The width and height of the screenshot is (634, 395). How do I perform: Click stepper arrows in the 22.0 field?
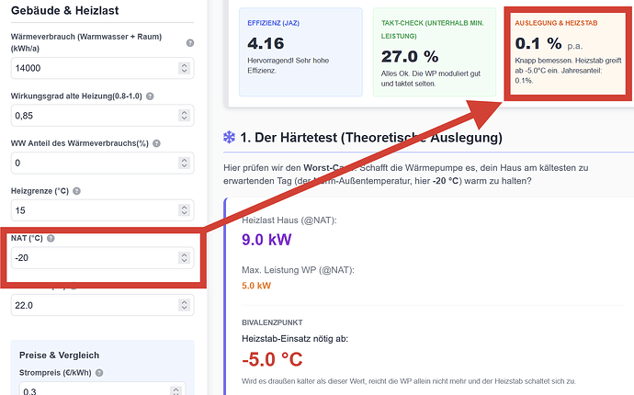pyautogui.click(x=184, y=305)
